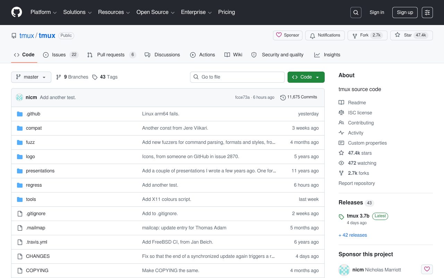Click the tag icon beside tmux 3.7b
This screenshot has height=278, width=444.
[341, 217]
